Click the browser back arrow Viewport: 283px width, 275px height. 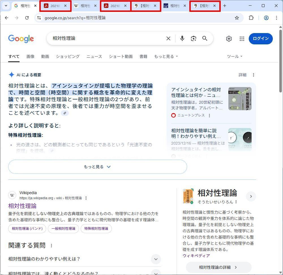7,18
